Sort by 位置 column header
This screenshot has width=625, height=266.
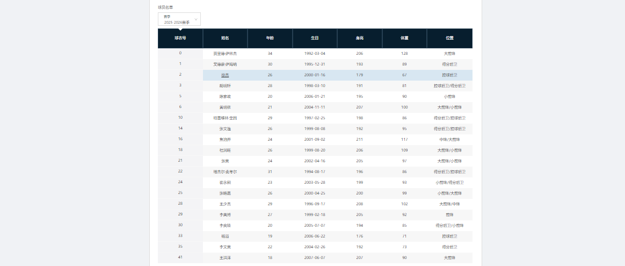[x=449, y=38]
